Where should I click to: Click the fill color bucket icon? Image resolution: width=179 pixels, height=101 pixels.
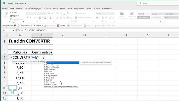tap(45, 17)
